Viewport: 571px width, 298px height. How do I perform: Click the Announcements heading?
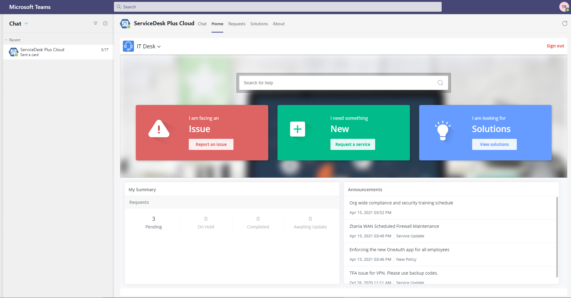[365, 190]
